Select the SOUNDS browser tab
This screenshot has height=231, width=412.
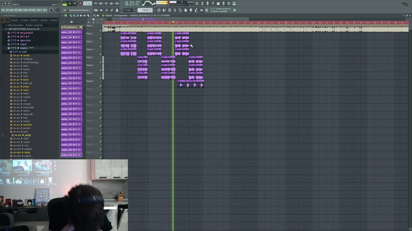[x=44, y=20]
